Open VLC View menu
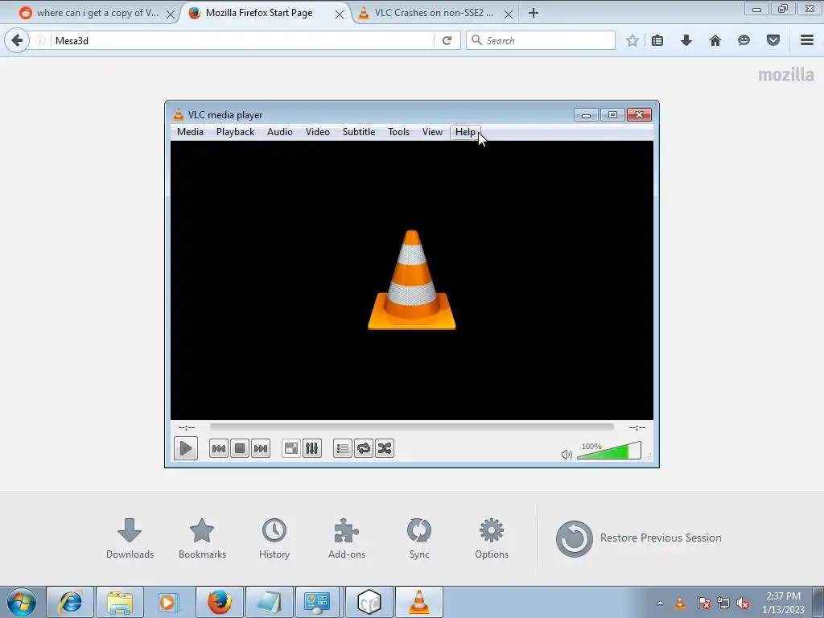 pyautogui.click(x=432, y=132)
